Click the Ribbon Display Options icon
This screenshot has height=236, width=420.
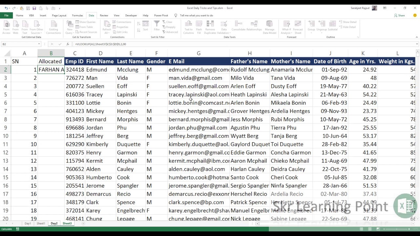tap(385, 8)
